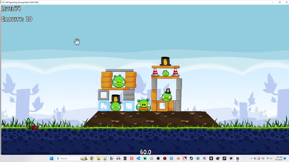
Task: Click the green up arrow gizmo
Action: pos(28,122)
